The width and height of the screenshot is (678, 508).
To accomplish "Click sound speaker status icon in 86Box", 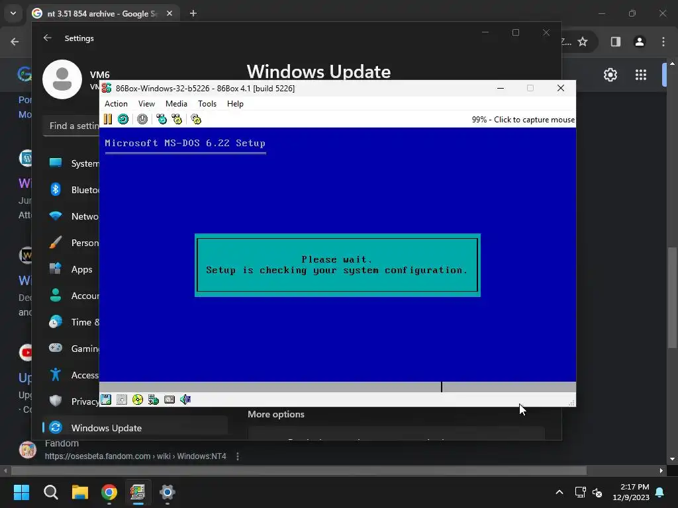I will click(x=185, y=400).
